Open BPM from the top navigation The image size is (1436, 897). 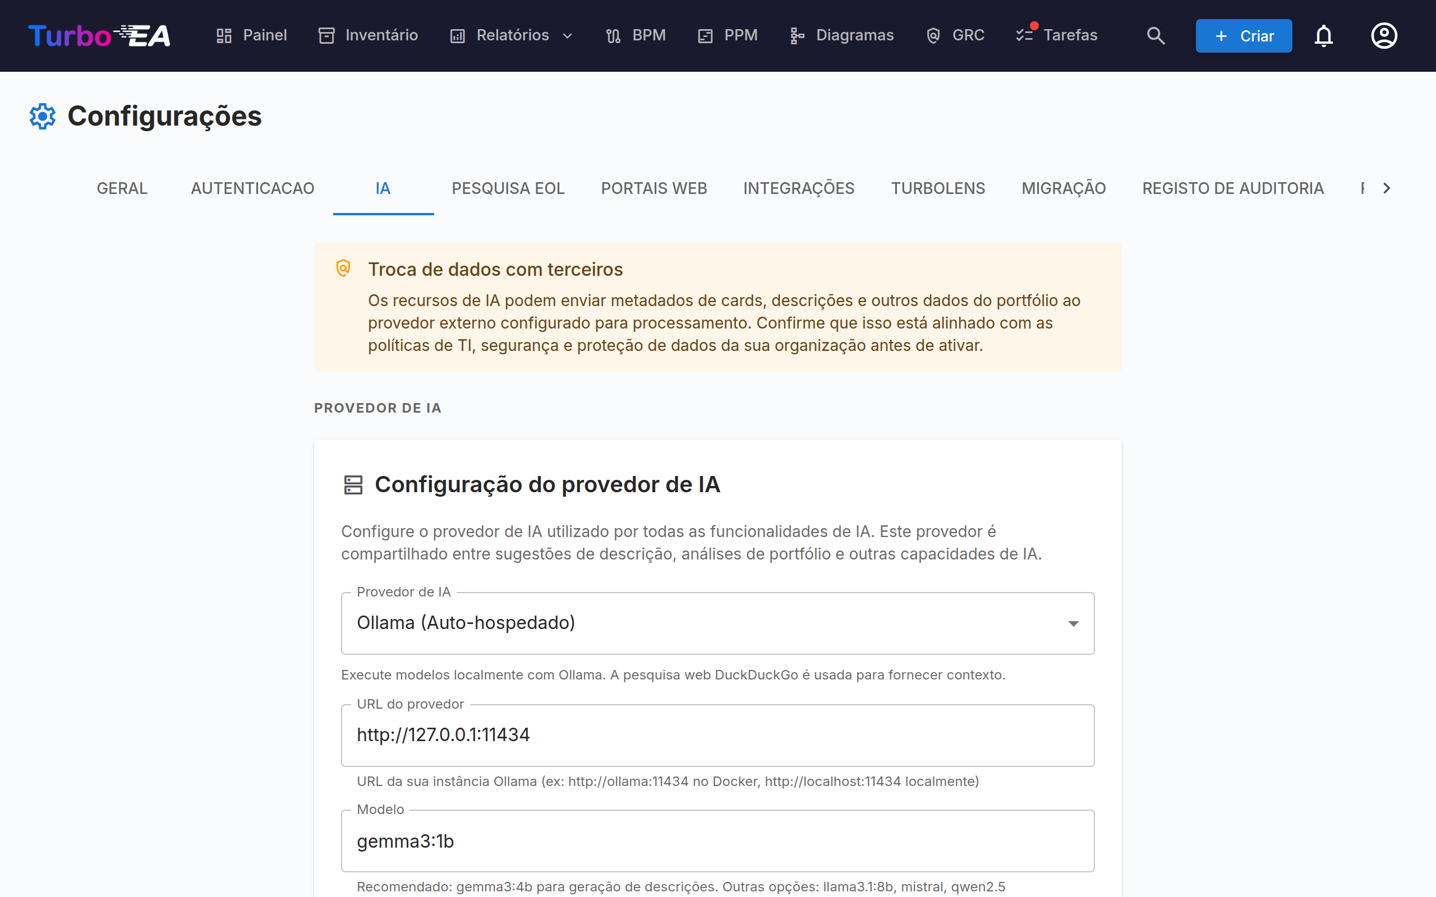click(x=636, y=35)
